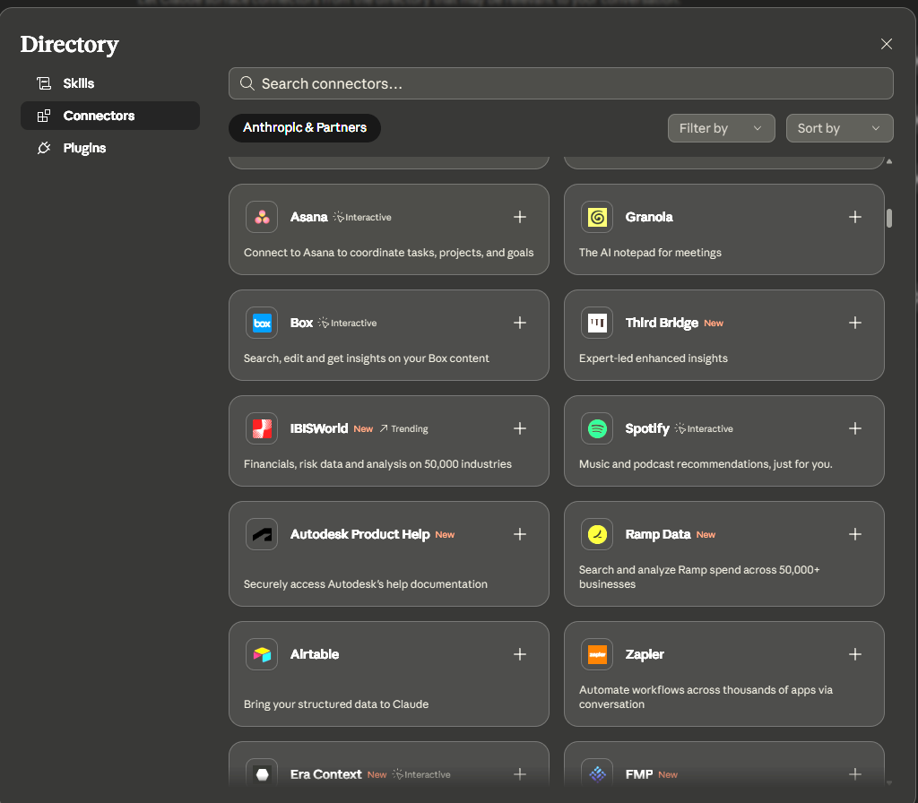Click the Interactive badge on Box
Viewport: 918px width, 803px height.
pos(347,323)
